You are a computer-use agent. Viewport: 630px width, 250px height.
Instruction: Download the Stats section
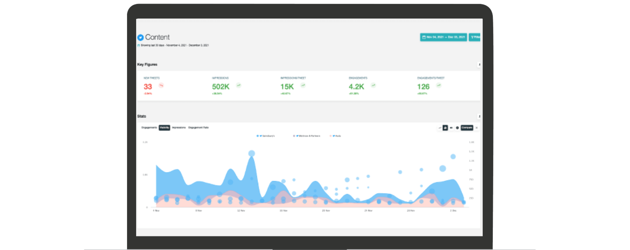(479, 116)
